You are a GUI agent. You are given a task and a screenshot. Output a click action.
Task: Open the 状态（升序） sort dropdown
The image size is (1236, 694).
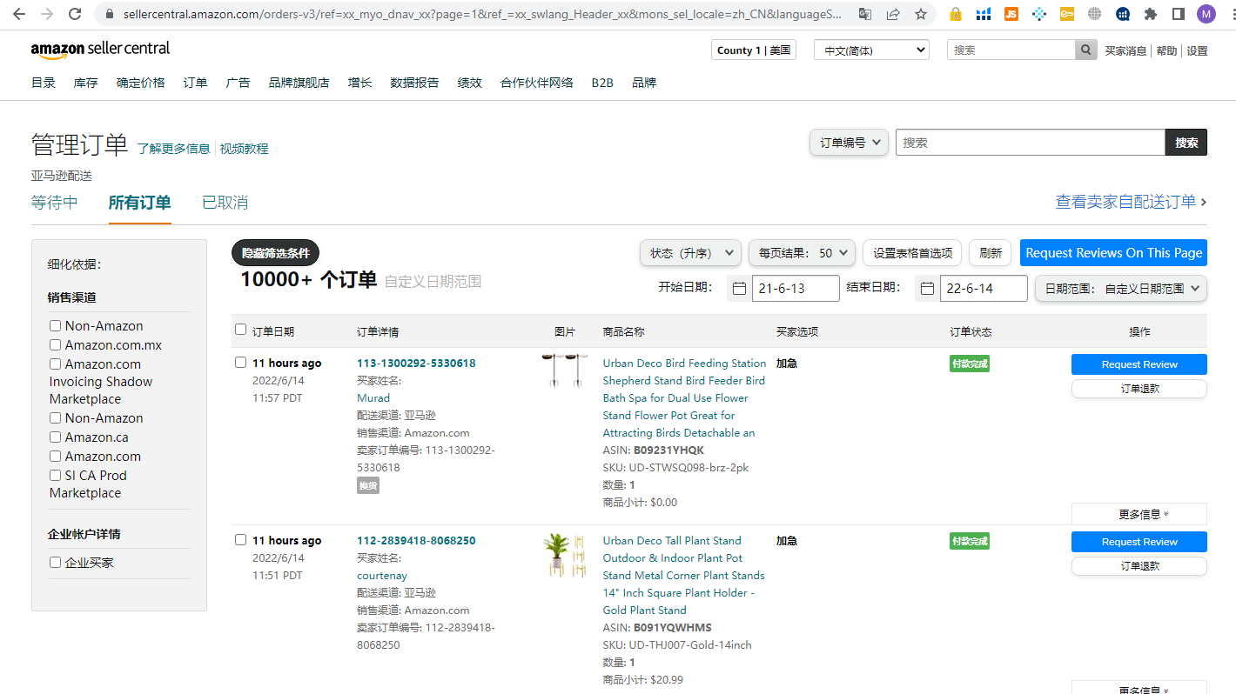pyautogui.click(x=691, y=253)
